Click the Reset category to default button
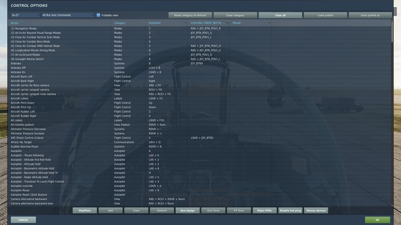The width and height of the screenshot is (401, 225). tap(190, 15)
